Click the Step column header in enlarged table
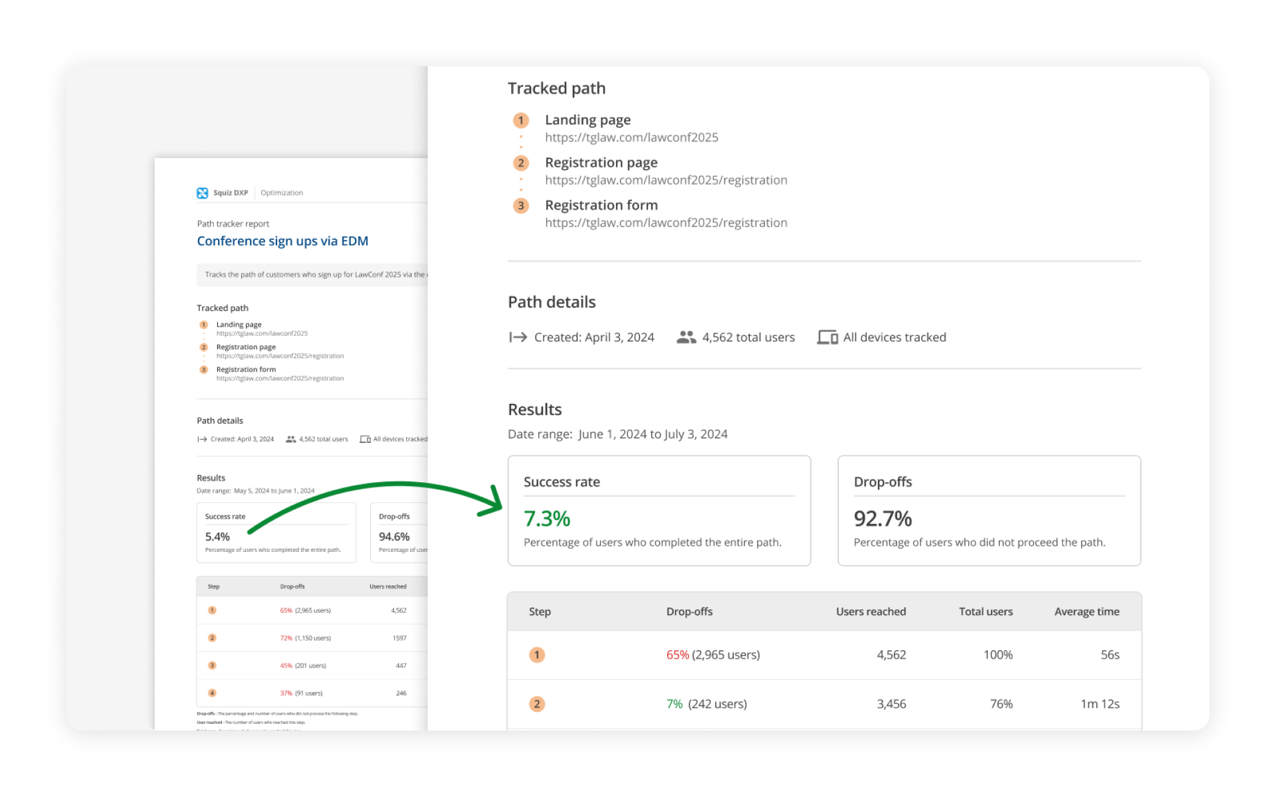The width and height of the screenshot is (1276, 797). [x=540, y=612]
